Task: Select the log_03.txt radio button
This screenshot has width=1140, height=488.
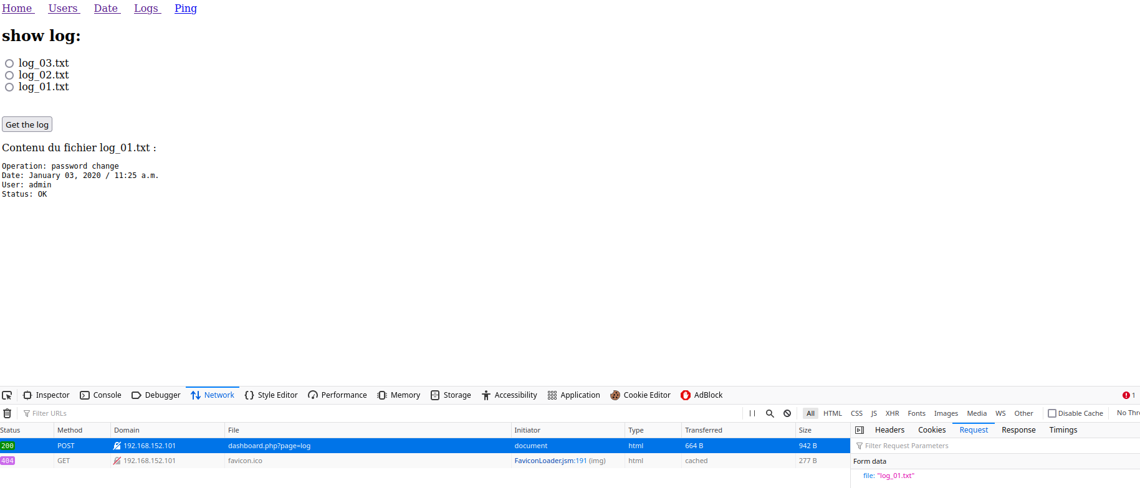Action: pos(9,63)
